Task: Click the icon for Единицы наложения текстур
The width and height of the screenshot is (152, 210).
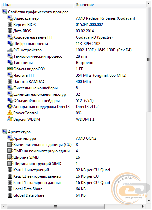Action: pos(10,94)
